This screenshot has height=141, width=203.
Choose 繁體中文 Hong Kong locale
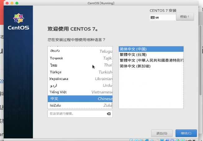tap(151, 60)
